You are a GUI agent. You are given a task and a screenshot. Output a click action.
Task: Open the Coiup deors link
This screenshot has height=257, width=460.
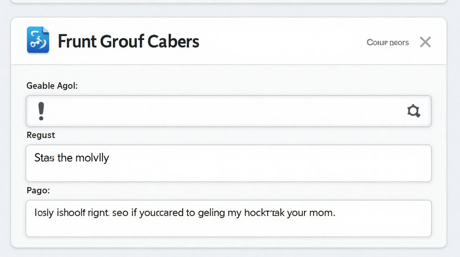[388, 42]
